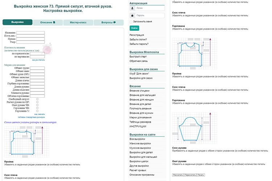Tick the Свободный силуэт checkbox

(37, 99)
